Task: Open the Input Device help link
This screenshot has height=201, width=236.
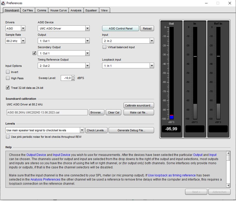Action: (x=62, y=155)
